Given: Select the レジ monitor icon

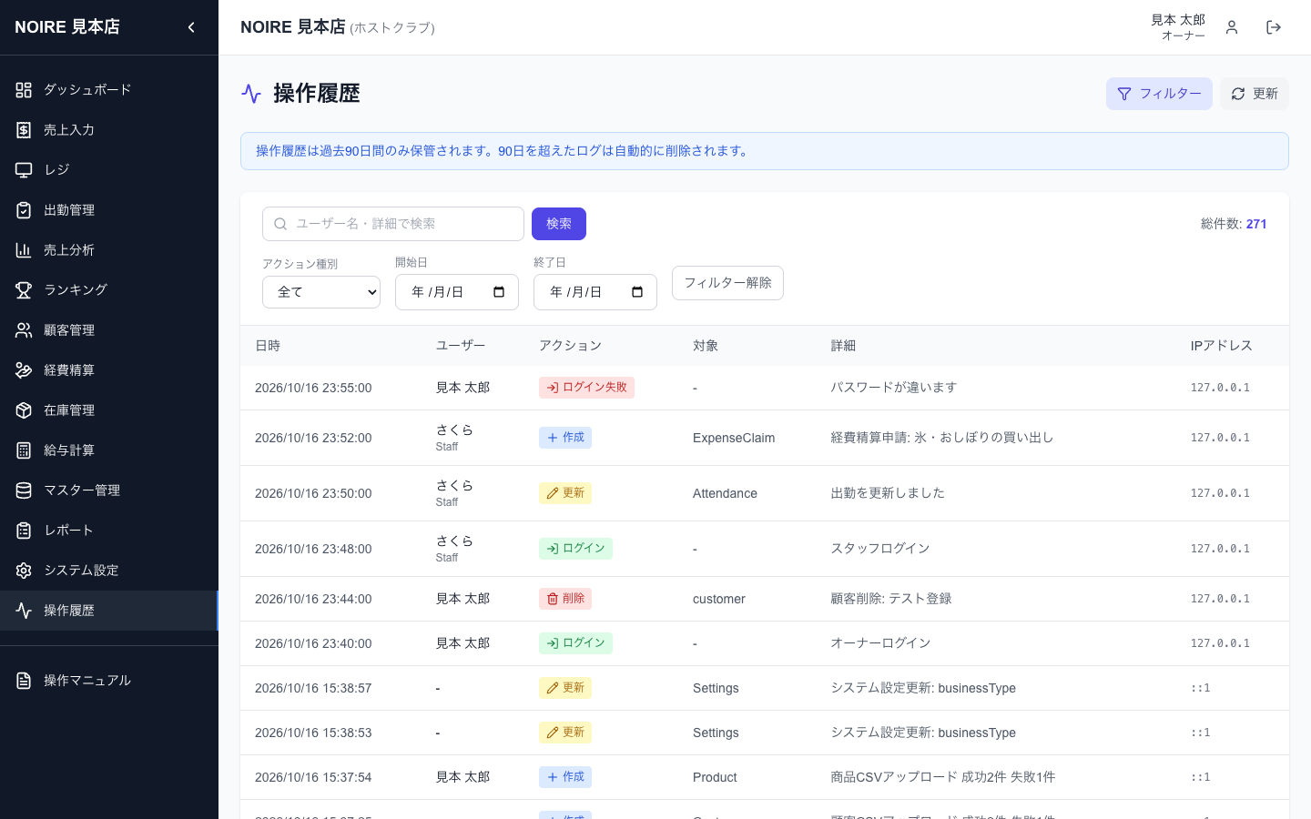Looking at the screenshot, I should click(x=24, y=170).
